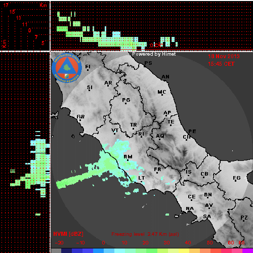Click the PZ city marker

click(x=244, y=221)
